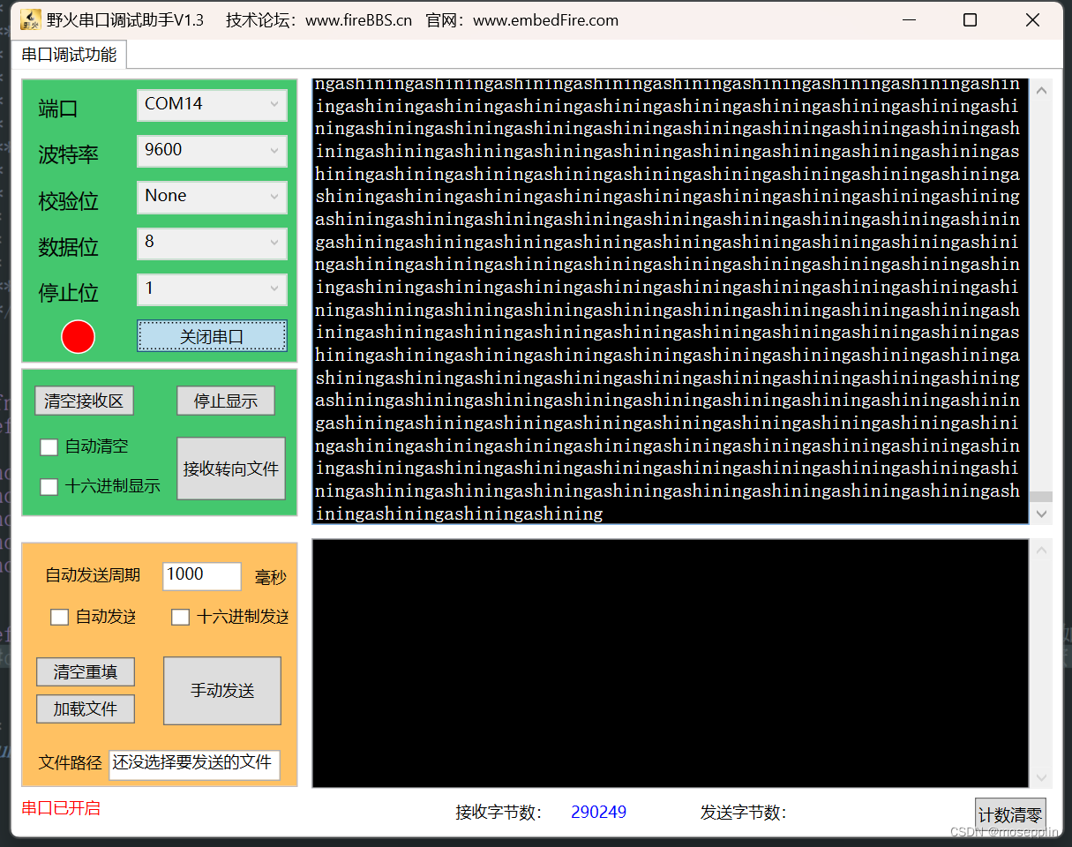Click the 毫秒 unit label
This screenshot has height=847, width=1072.
(x=271, y=578)
